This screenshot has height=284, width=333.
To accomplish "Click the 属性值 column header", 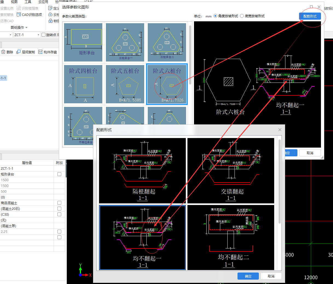I will click(x=27, y=163).
